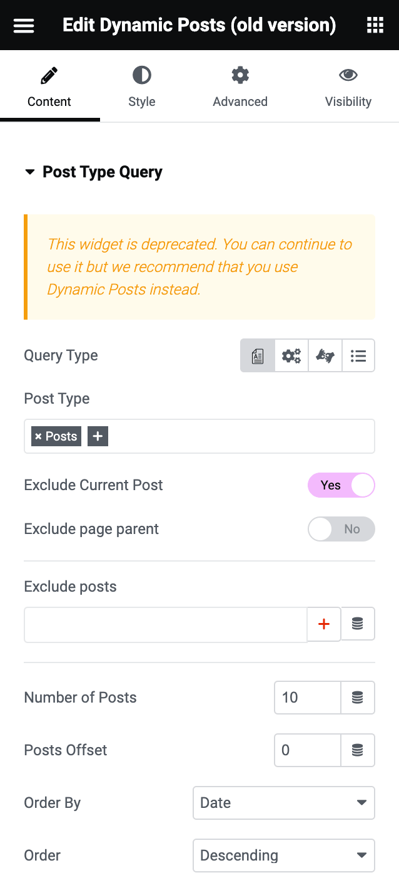Open the Order dropdown
The image size is (399, 890).
coord(283,855)
